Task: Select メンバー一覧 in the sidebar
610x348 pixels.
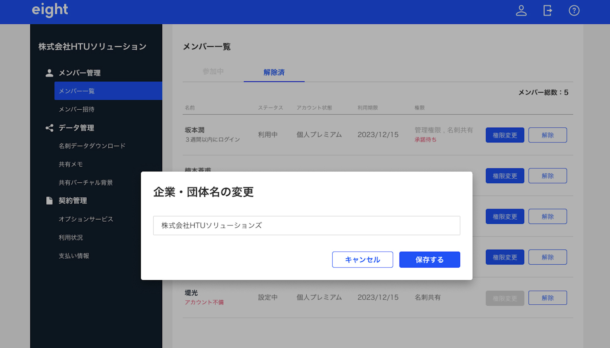Action: 76,91
